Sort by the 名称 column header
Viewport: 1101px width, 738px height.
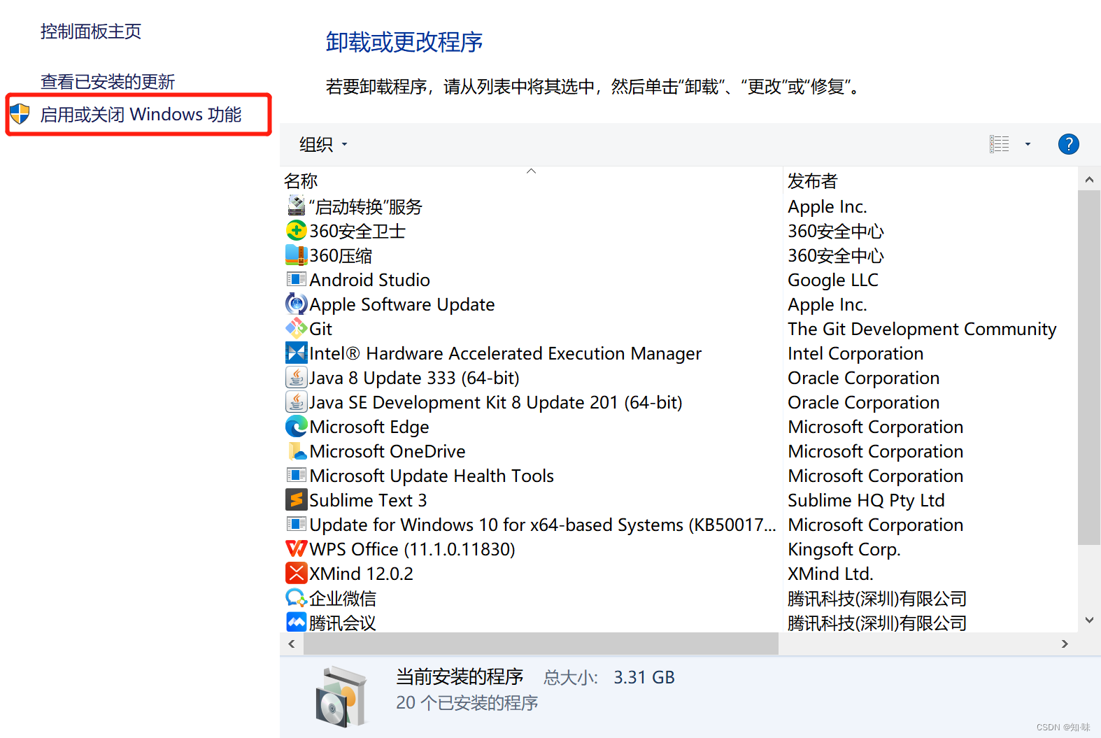coord(301,181)
